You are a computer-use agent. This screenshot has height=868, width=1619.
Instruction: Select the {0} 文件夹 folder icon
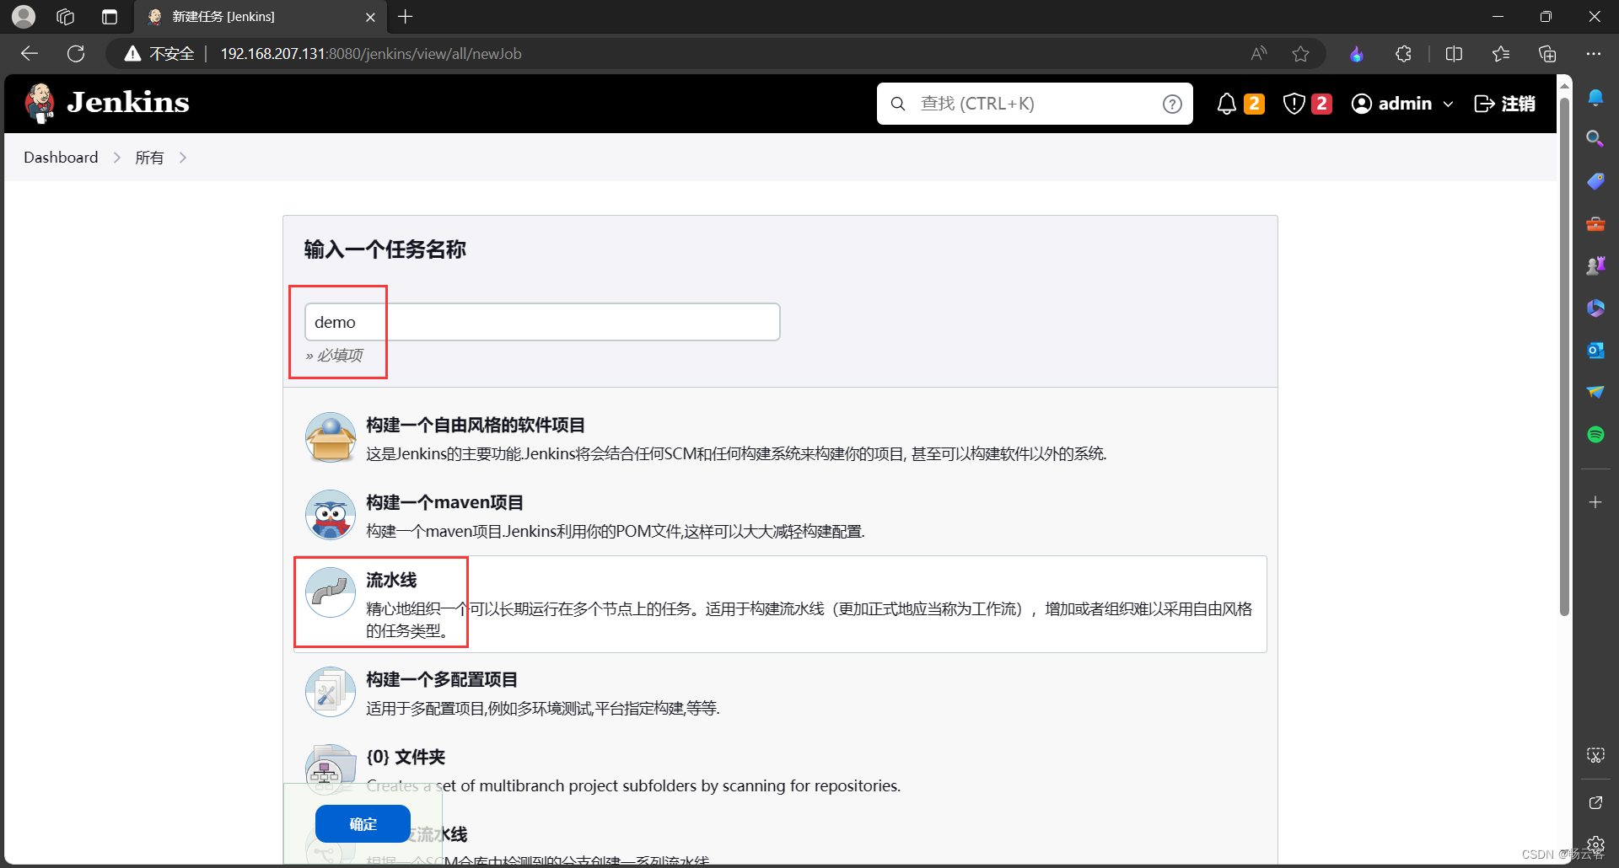click(331, 769)
